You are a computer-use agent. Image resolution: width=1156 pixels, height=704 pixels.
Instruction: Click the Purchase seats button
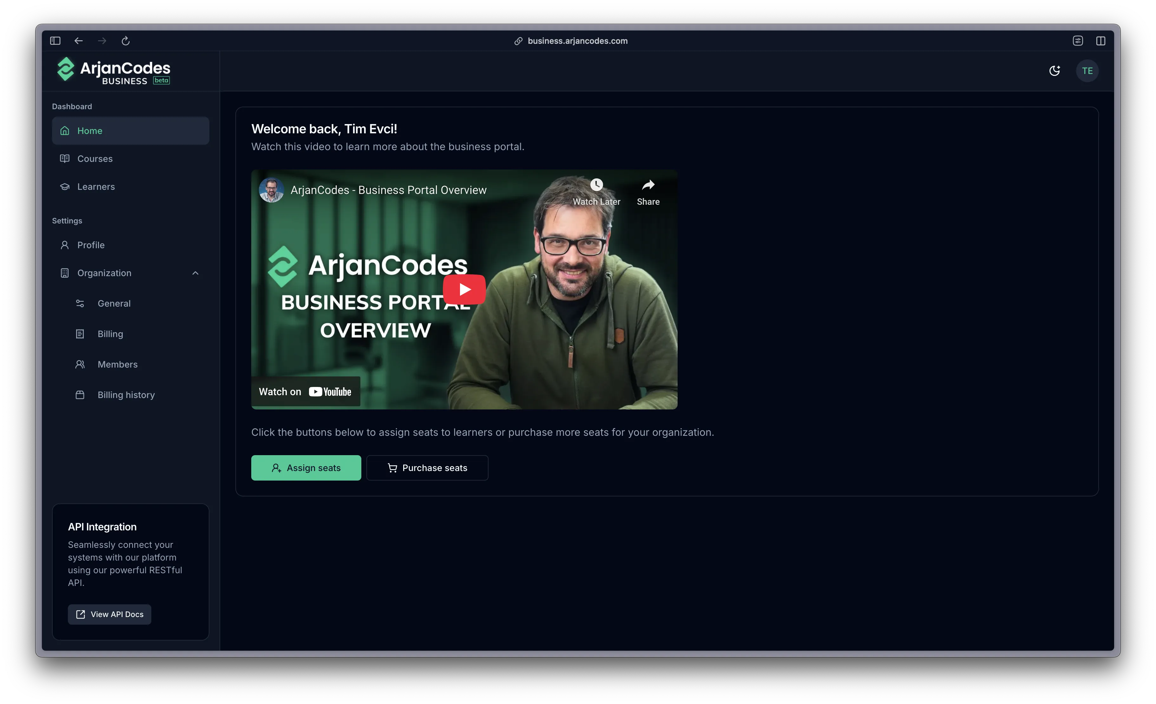(x=427, y=468)
